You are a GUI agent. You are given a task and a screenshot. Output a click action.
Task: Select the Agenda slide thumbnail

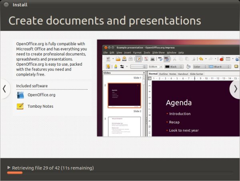click(124, 95)
